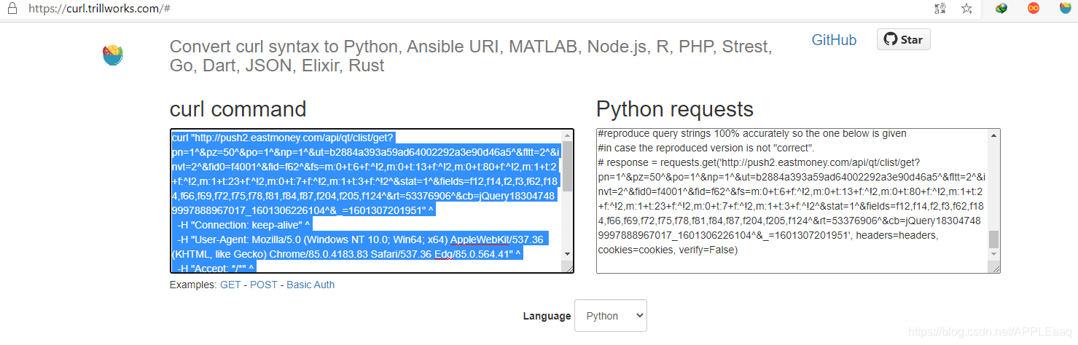Click the 'cookies=cookies, verify=False)' line
Screen dimensions: 1078x345
[x=667, y=250]
